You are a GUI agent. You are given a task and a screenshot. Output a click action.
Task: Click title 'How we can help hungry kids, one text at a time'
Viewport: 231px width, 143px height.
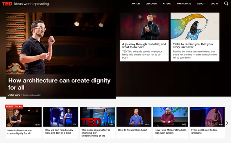(x=59, y=131)
